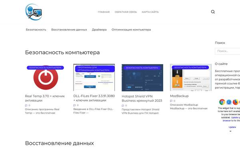Click Безопасность компьютера badge on MozBackup card
The width and height of the screenshot is (240, 160).
click(x=190, y=68)
